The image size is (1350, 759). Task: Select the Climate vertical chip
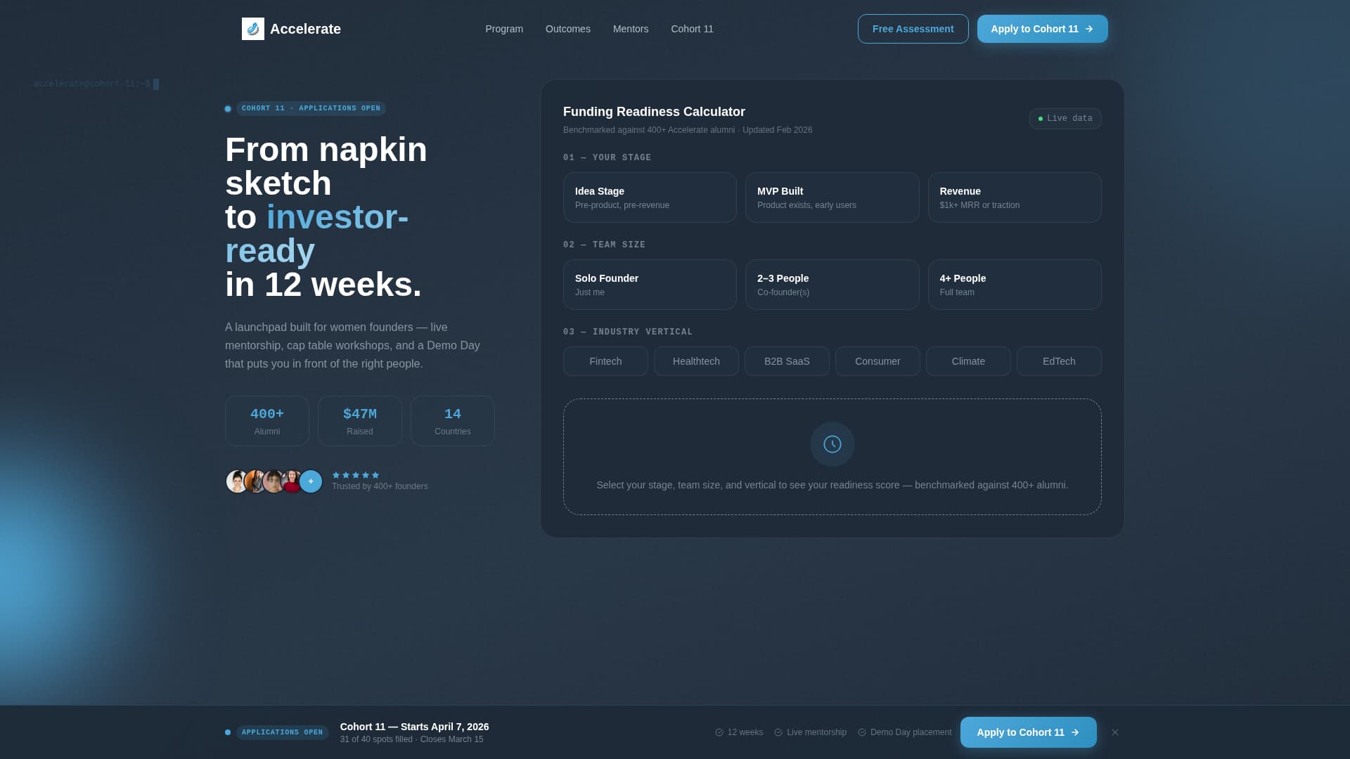[968, 361]
